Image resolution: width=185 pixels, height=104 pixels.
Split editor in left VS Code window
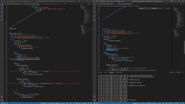coord(88,4)
